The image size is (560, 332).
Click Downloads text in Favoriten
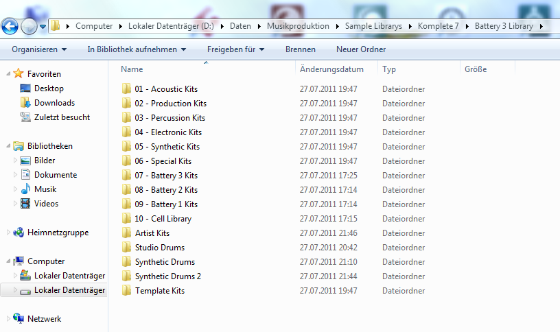(x=54, y=102)
